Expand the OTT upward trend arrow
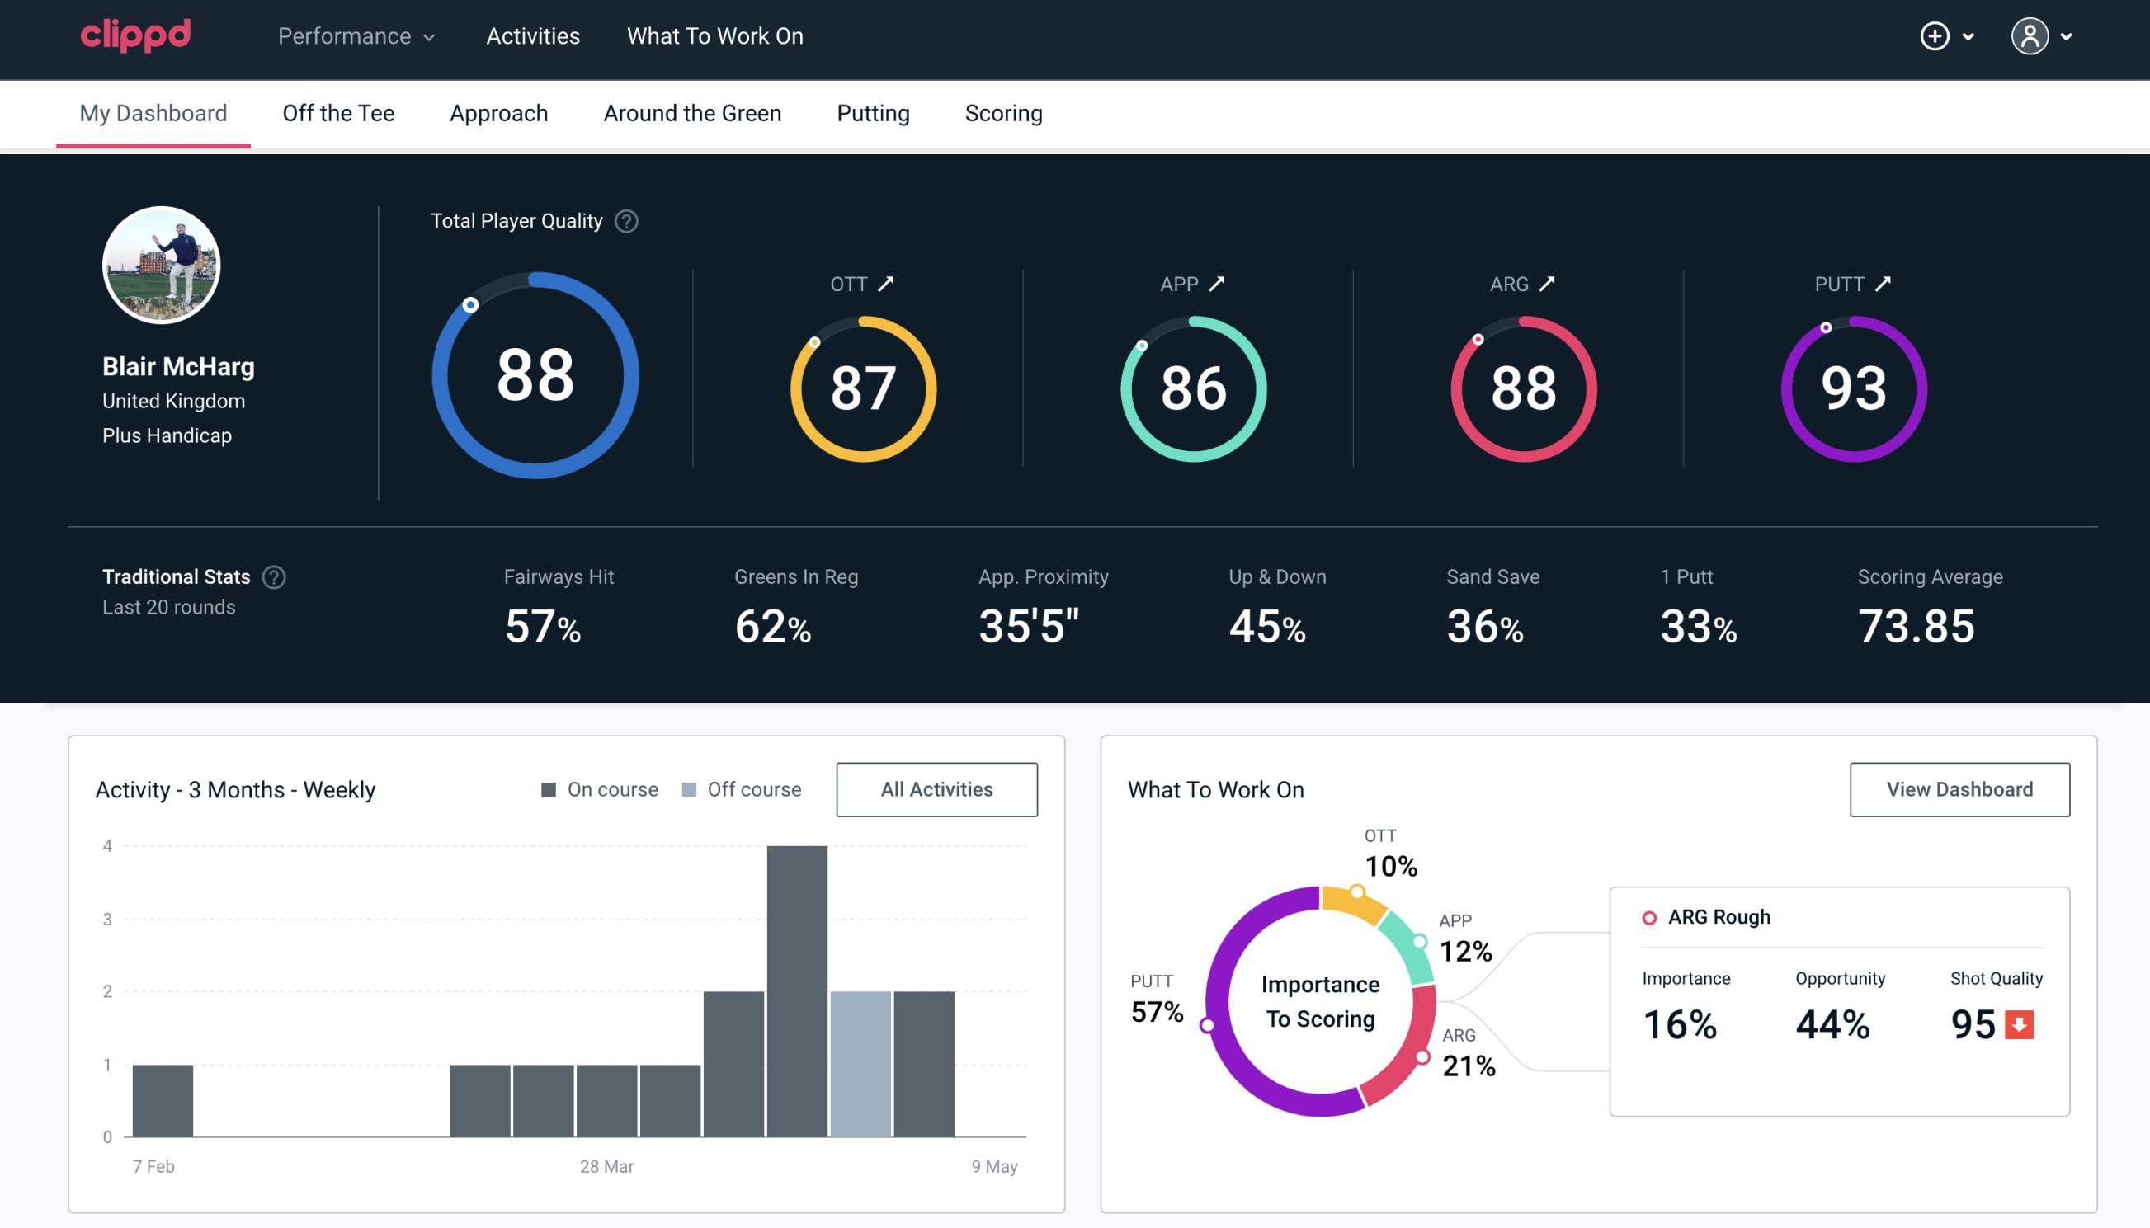 coord(886,284)
